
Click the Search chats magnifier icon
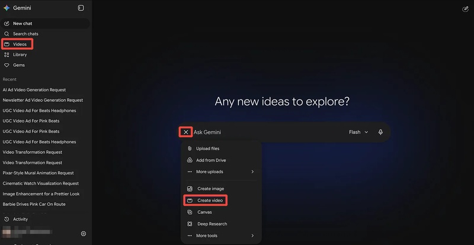7,34
